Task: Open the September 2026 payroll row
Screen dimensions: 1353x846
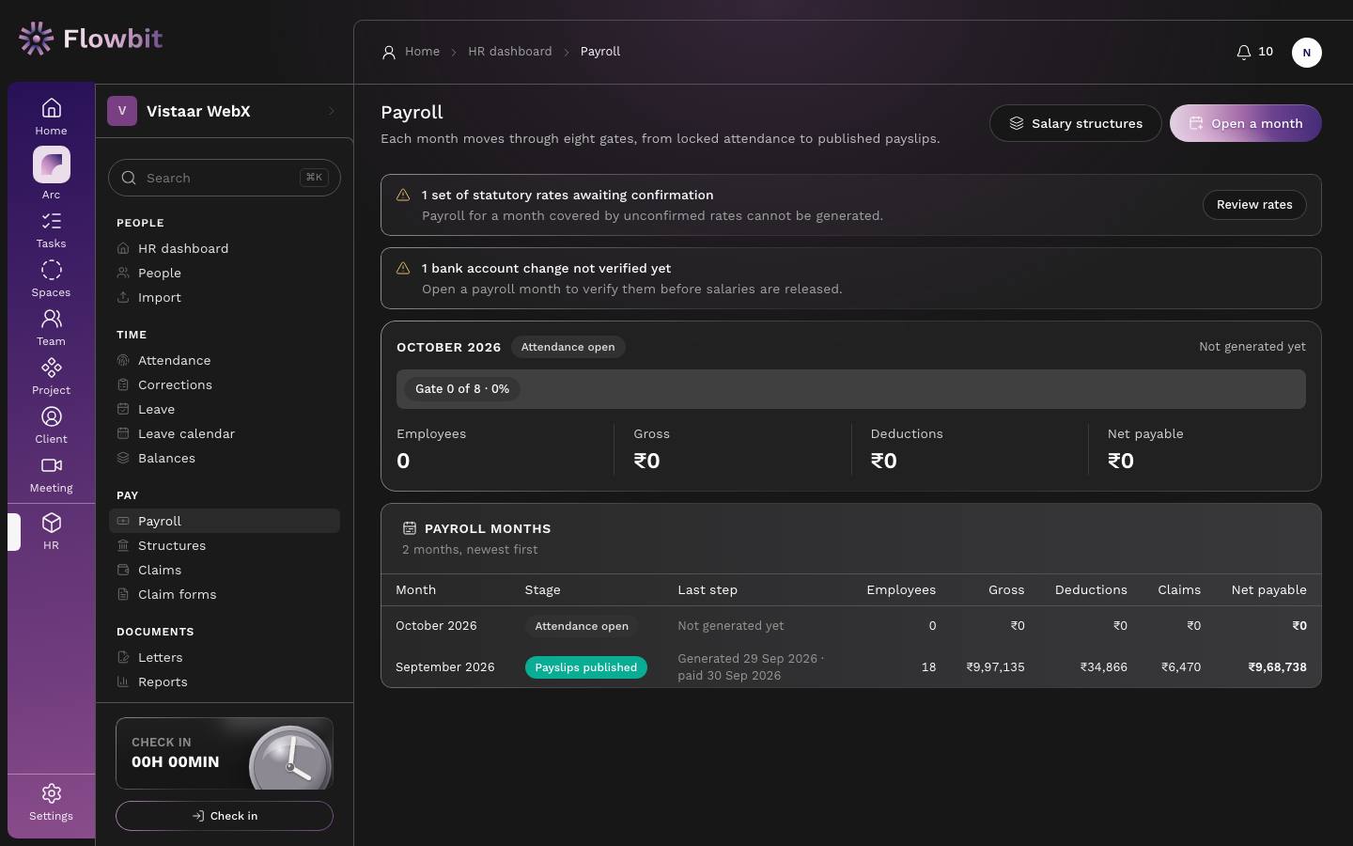Action: (851, 667)
